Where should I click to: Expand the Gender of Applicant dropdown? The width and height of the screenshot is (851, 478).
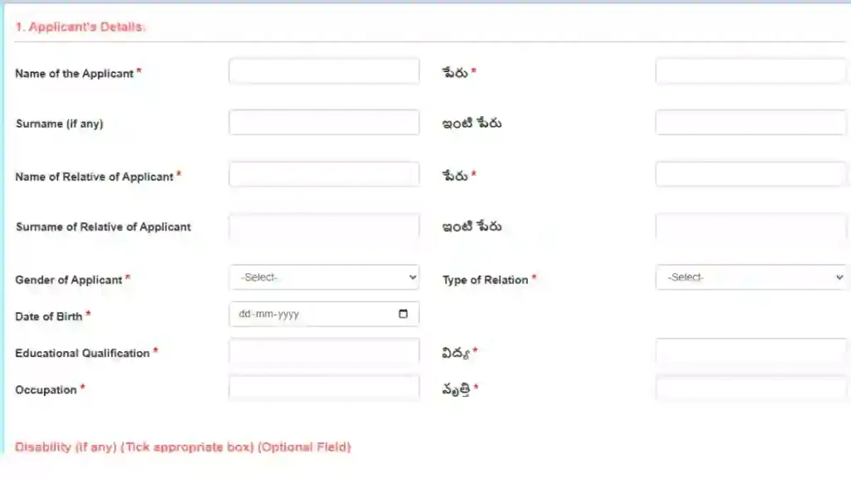tap(324, 277)
